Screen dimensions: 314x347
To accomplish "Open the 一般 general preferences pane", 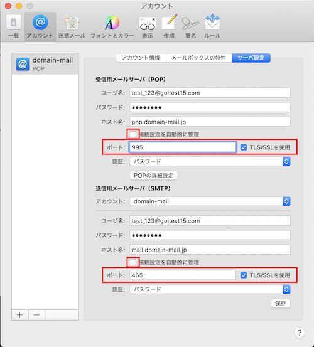I will [x=13, y=26].
